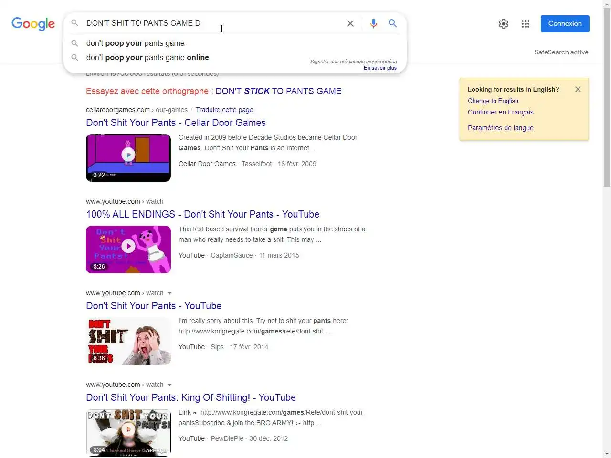
Task: Click "Looking for results in English?" heading
Action: (x=513, y=89)
